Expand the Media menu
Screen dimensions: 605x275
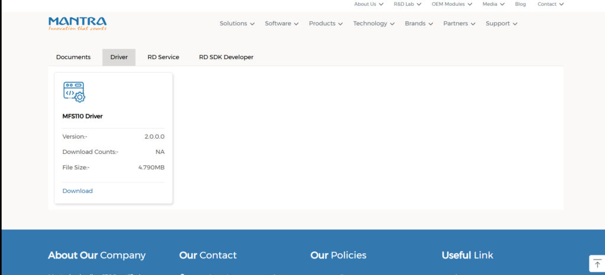(x=493, y=4)
